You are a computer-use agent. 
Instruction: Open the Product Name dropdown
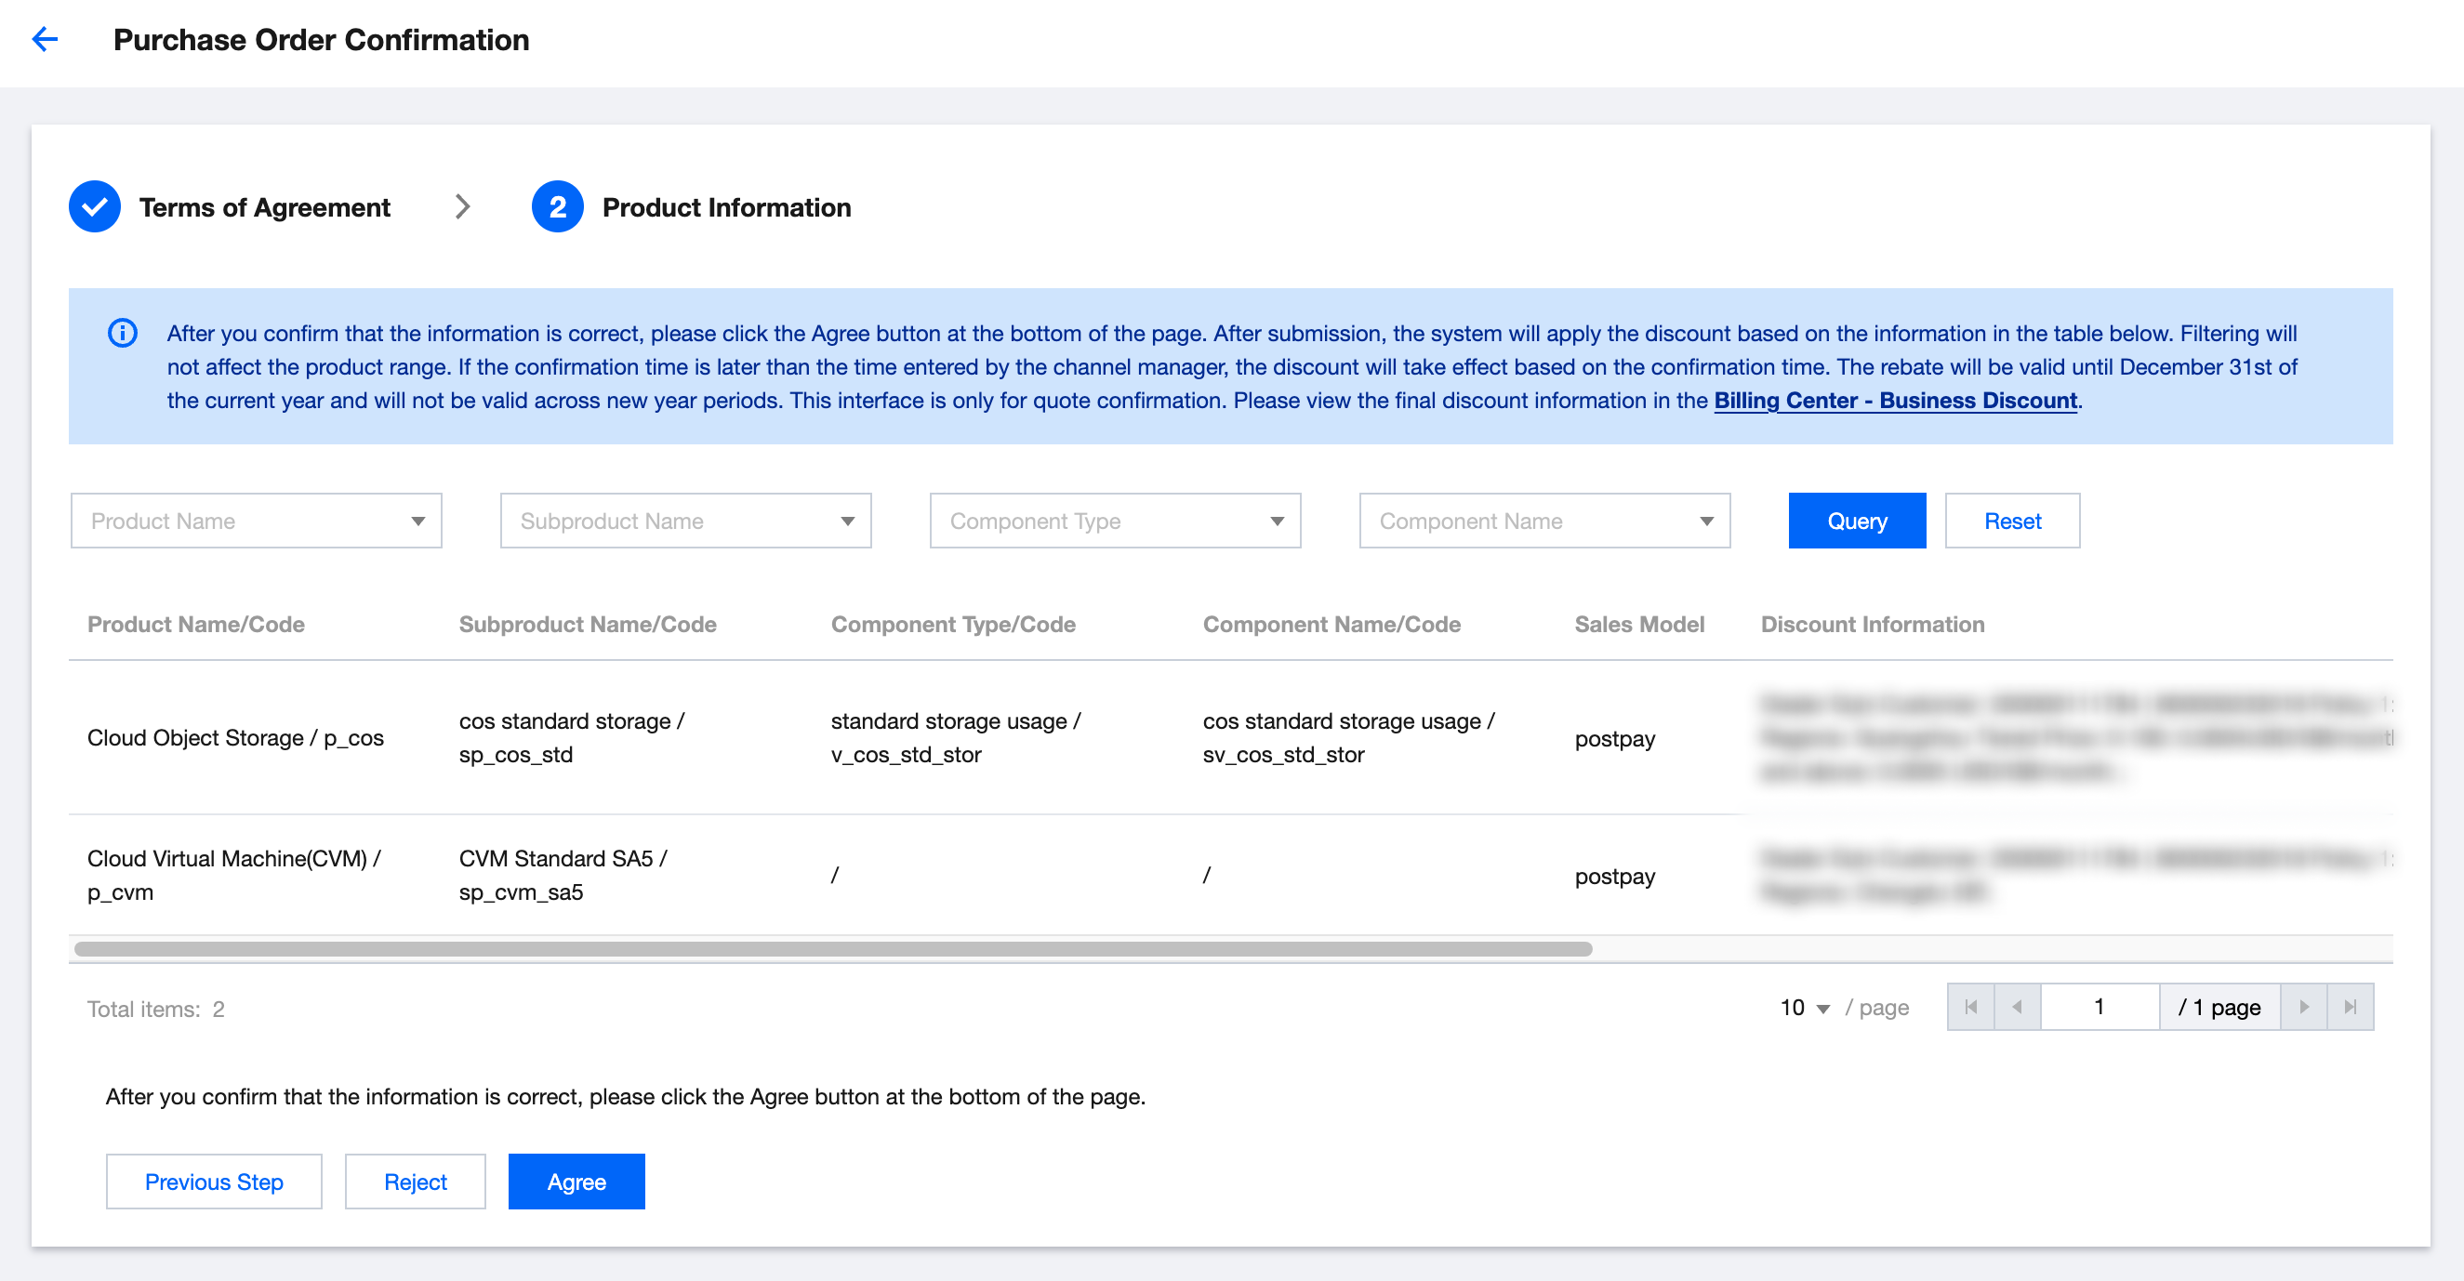257,521
